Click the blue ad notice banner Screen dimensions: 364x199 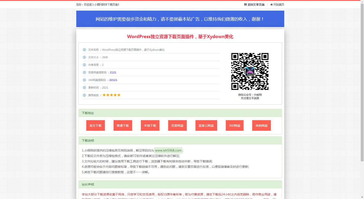pos(180,19)
